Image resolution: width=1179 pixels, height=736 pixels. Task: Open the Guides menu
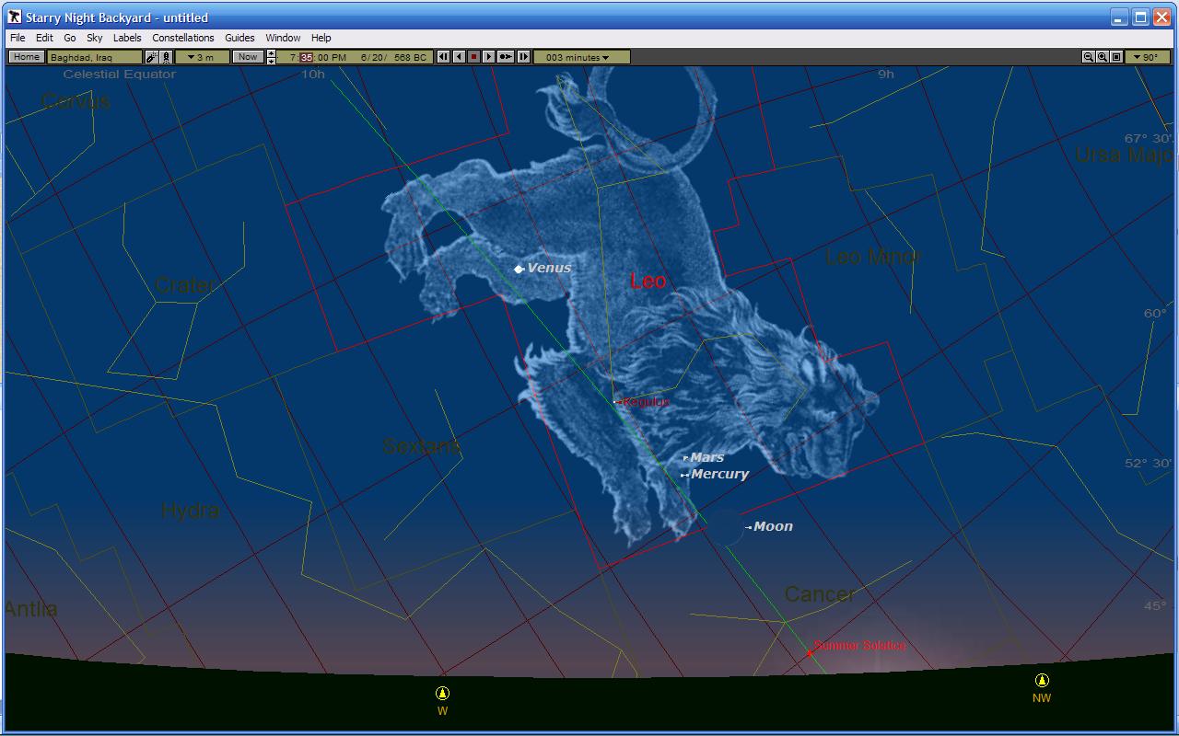239,38
